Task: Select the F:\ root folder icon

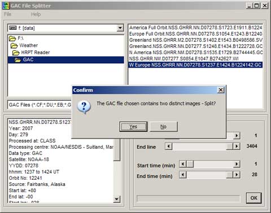Action: click(12, 39)
